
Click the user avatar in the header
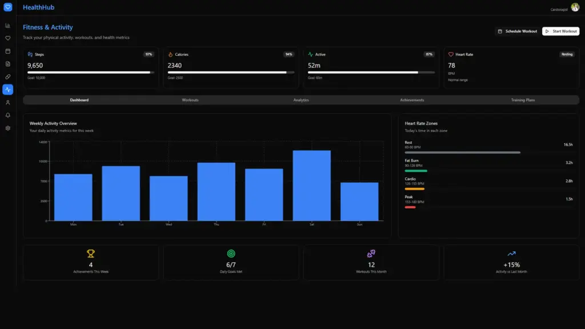575,7
